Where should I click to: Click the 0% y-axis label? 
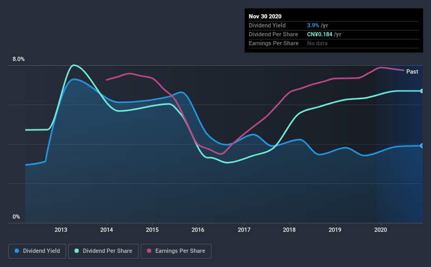click(16, 217)
